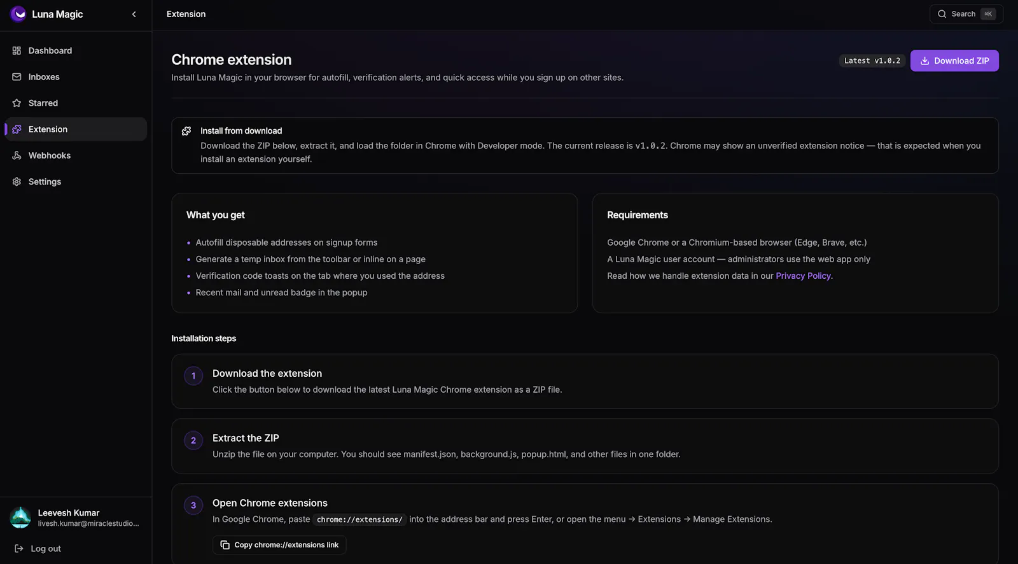Click the Extension breadcrumb title
Screen dimensions: 1018x564
tap(186, 14)
